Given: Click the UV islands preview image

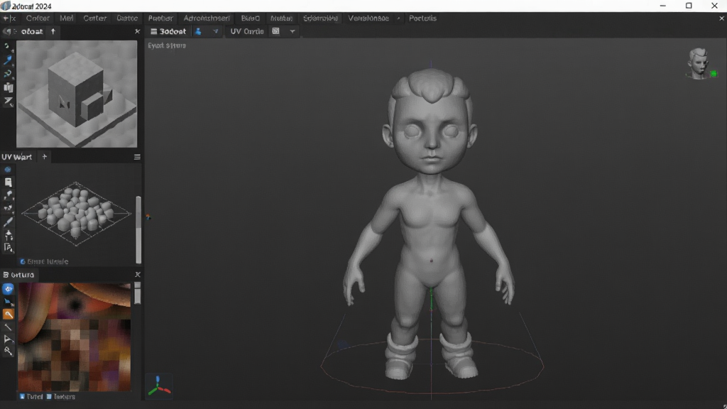Looking at the screenshot, I should [76, 214].
